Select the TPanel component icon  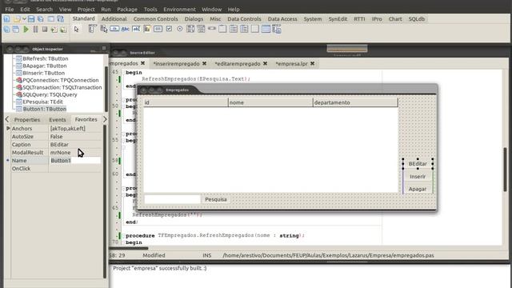[255, 29]
